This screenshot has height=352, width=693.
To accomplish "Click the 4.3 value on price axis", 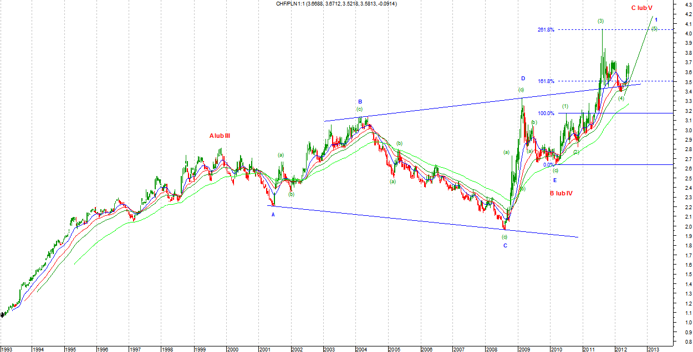I will coord(687,5).
